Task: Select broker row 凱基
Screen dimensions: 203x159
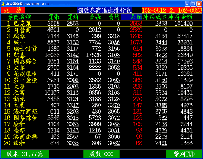Action: [101, 55]
